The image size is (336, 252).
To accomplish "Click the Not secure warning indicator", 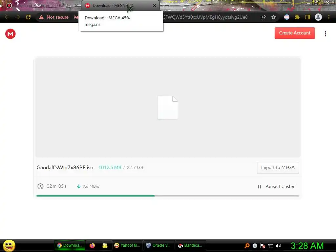I will coord(53,17).
